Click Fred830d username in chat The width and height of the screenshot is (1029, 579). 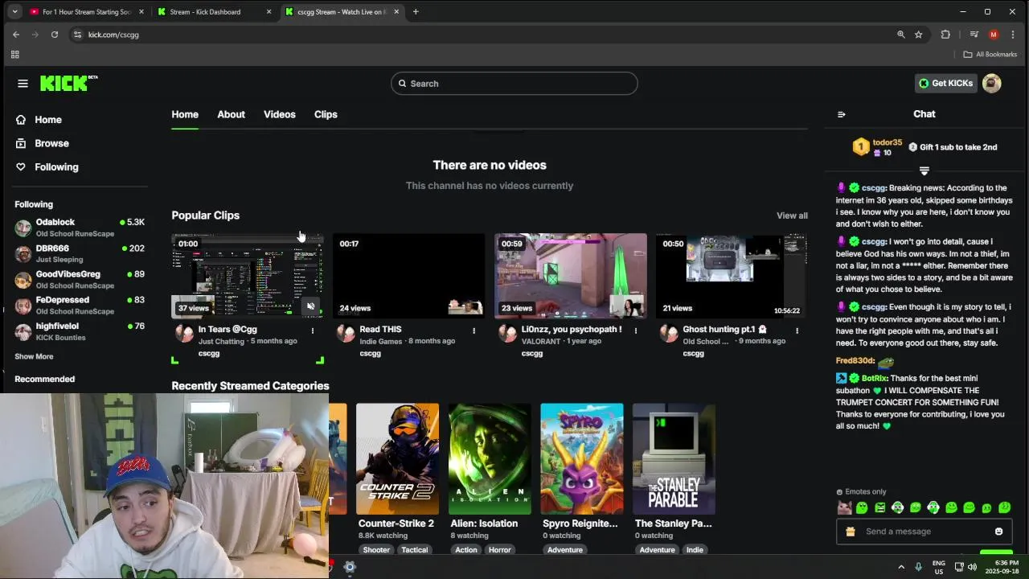tap(855, 361)
